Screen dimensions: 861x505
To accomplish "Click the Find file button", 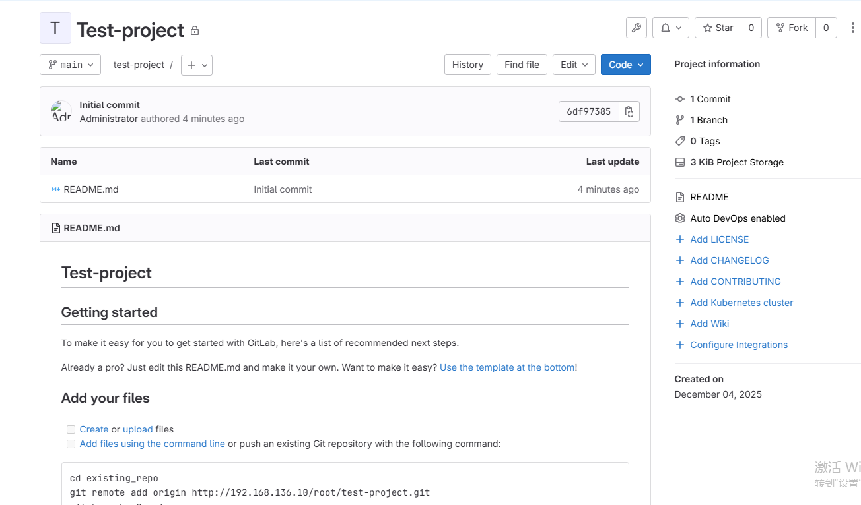I will click(x=522, y=65).
